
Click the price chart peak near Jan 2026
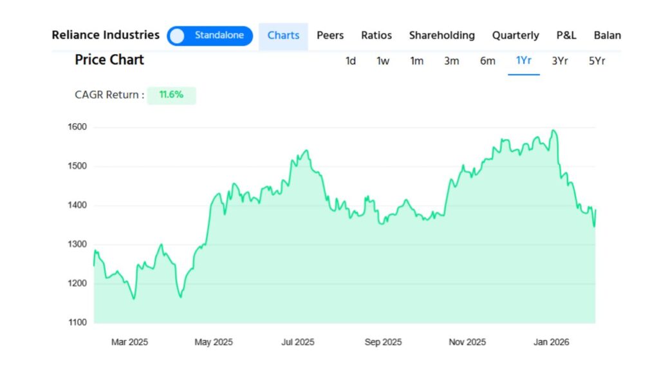tap(553, 131)
